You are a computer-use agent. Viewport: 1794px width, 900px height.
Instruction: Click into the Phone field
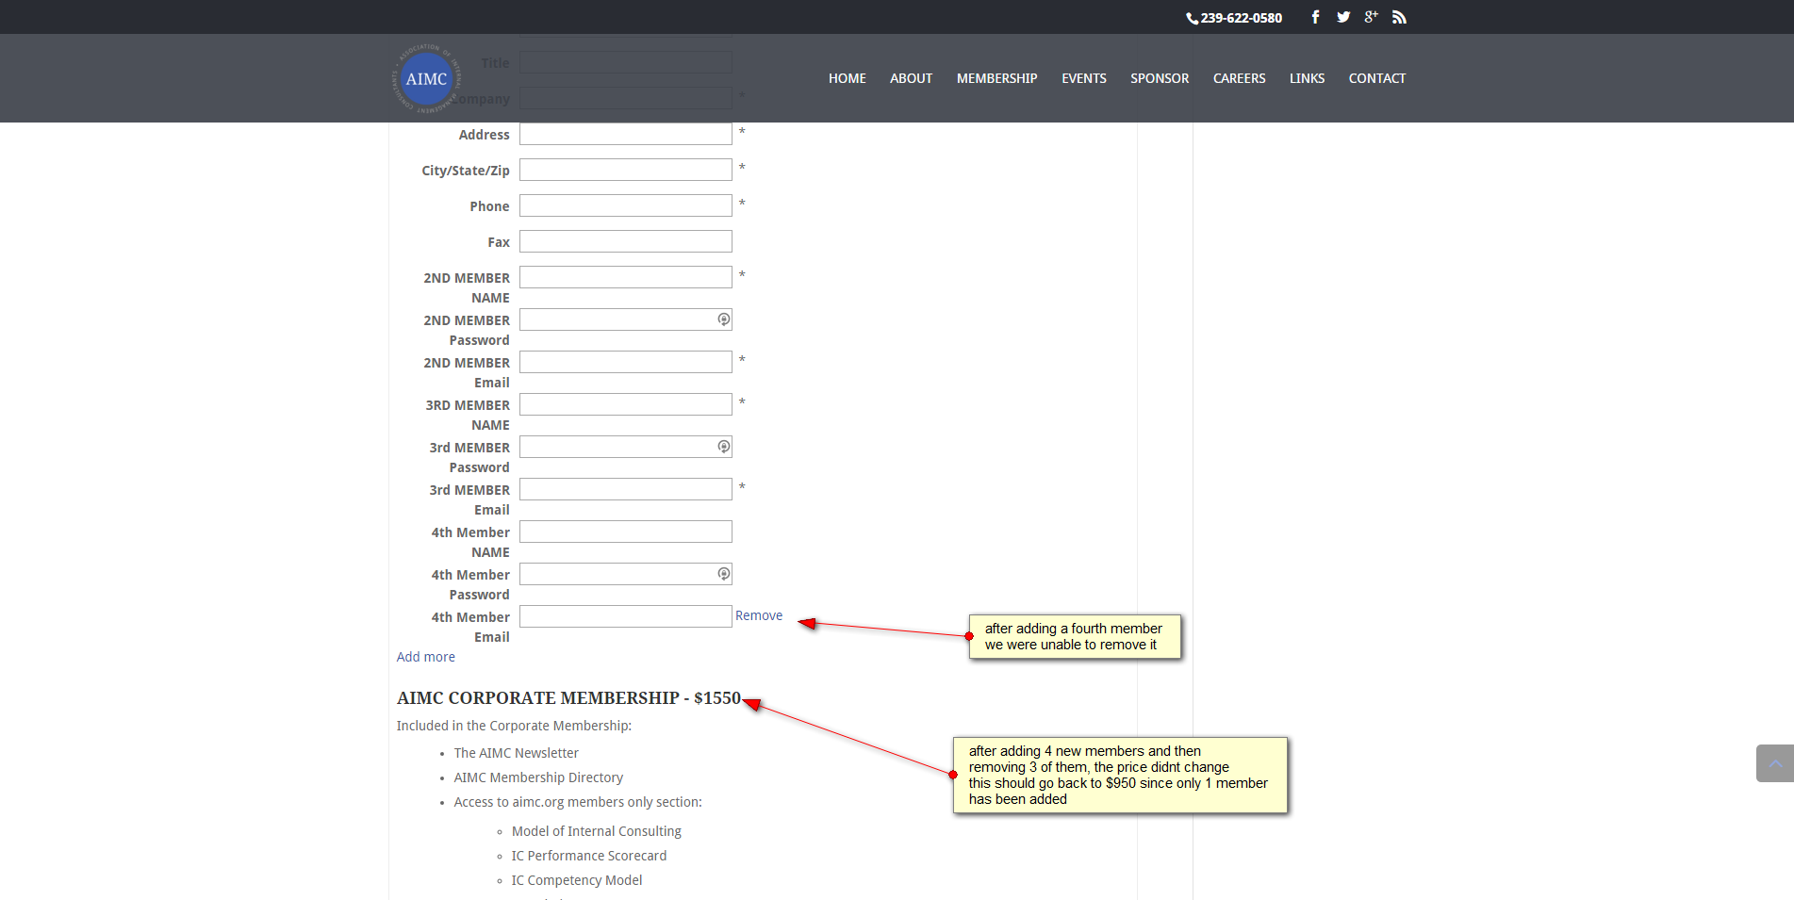(626, 205)
